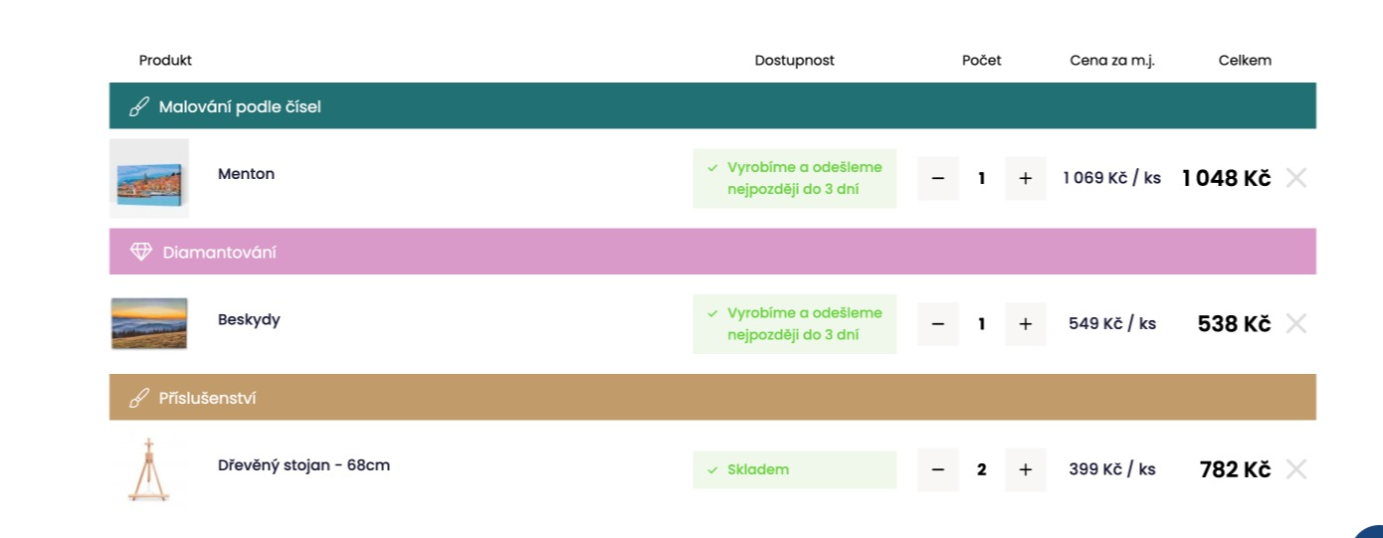
Task: Increase Menton quantity with plus button
Action: point(1026,179)
